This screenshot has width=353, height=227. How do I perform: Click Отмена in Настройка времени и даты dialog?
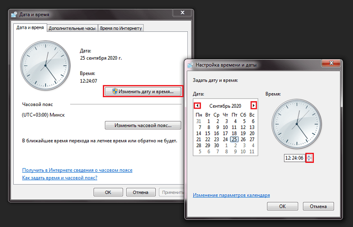pyautogui.click(x=318, y=206)
